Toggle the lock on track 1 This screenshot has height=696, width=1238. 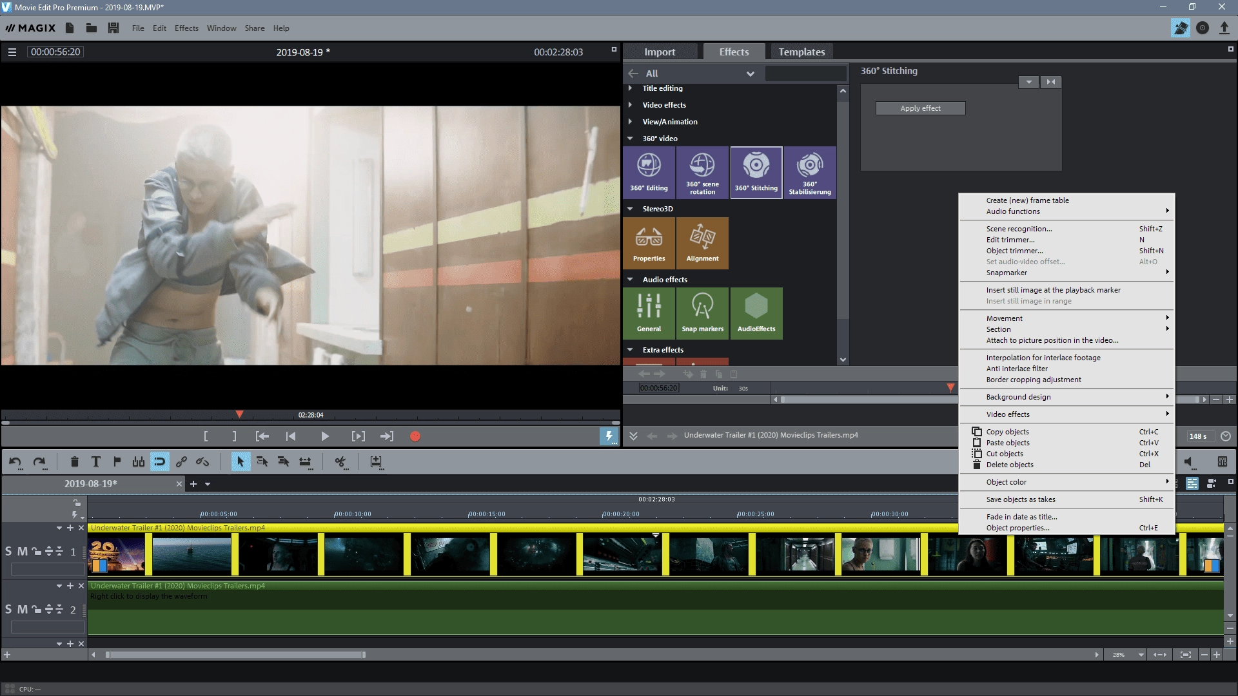pos(37,552)
